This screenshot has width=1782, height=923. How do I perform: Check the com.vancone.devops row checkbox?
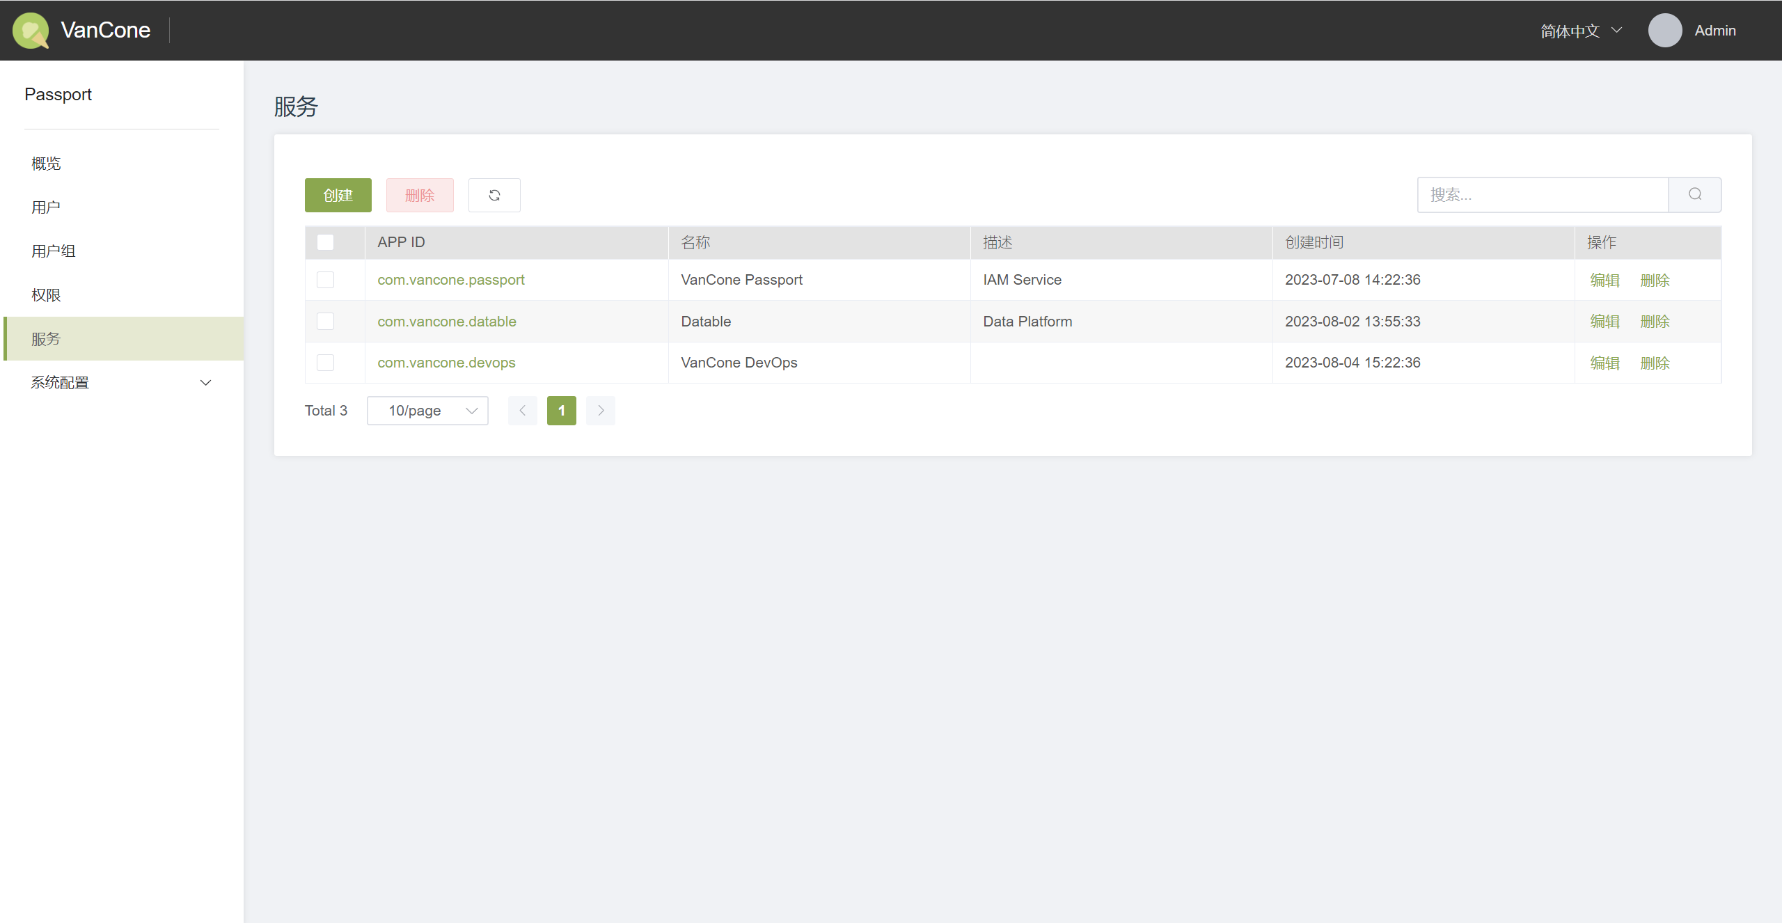[x=325, y=363]
